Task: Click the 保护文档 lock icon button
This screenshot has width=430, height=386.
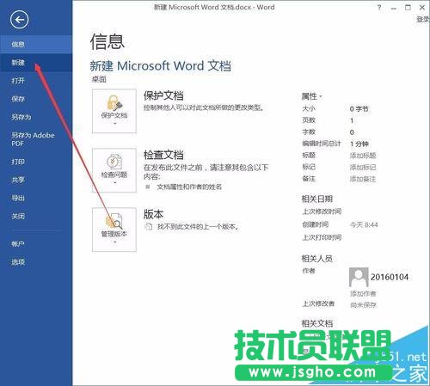Action: coord(114,111)
